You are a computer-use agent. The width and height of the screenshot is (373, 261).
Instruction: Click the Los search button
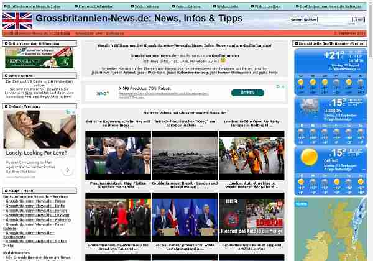pos(359,20)
